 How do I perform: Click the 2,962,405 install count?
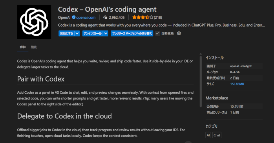[x=117, y=18]
